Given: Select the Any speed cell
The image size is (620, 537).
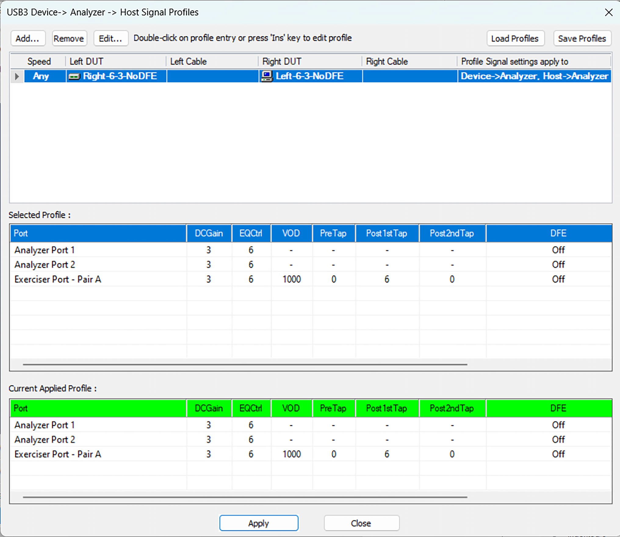Looking at the screenshot, I should tap(45, 76).
